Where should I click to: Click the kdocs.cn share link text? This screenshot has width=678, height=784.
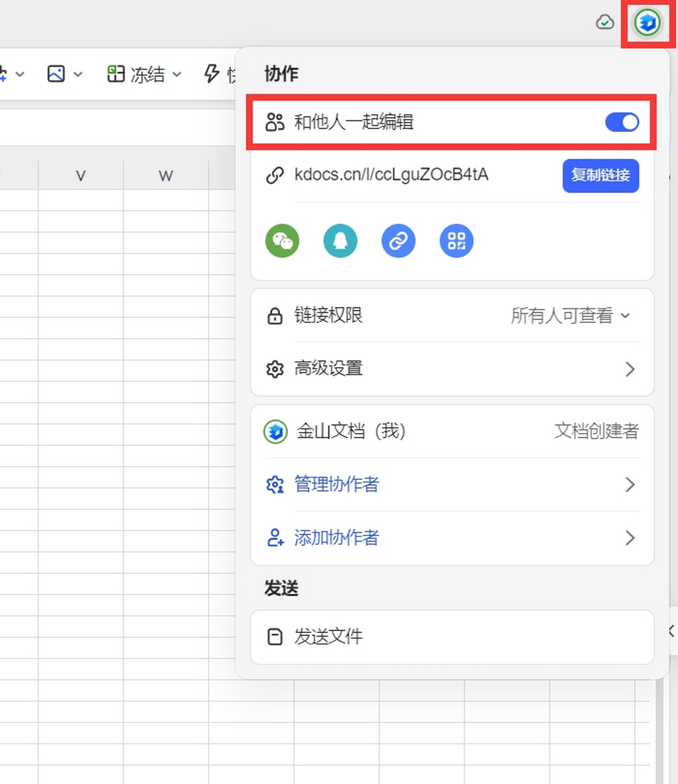point(391,175)
